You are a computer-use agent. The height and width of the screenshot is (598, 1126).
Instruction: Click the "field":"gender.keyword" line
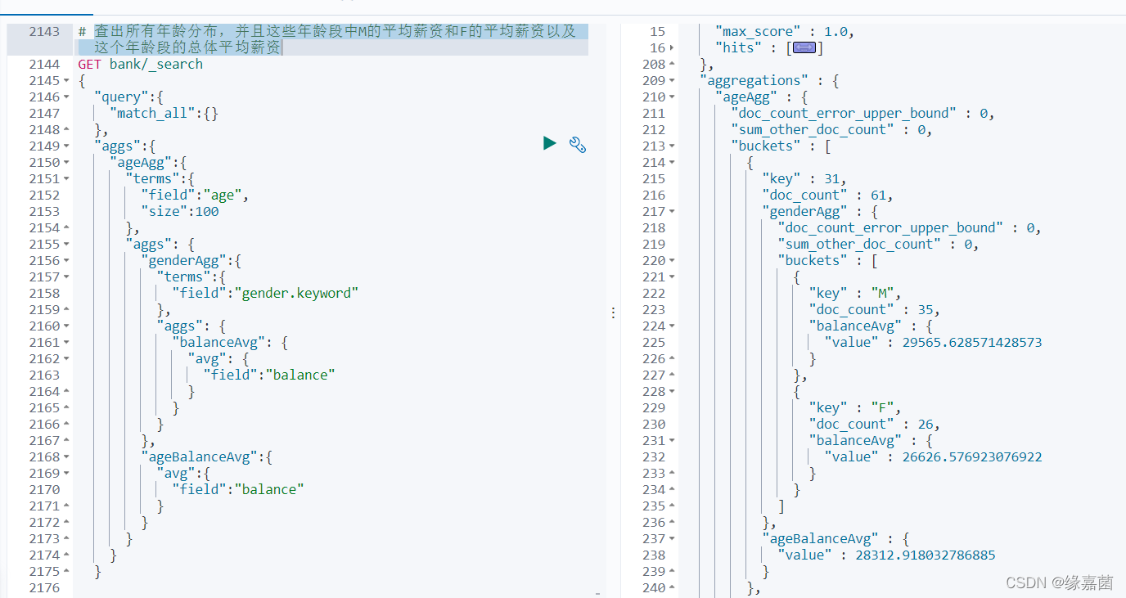point(265,294)
